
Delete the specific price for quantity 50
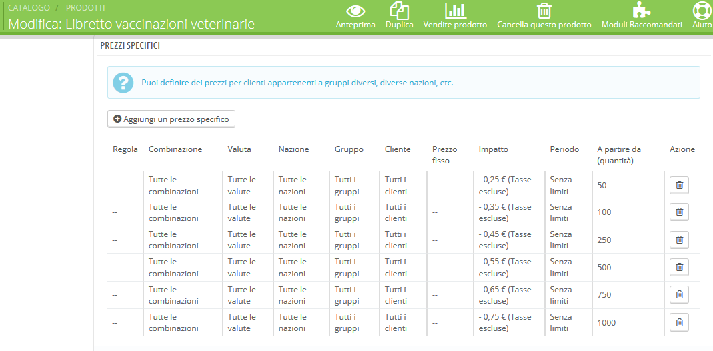[680, 185]
